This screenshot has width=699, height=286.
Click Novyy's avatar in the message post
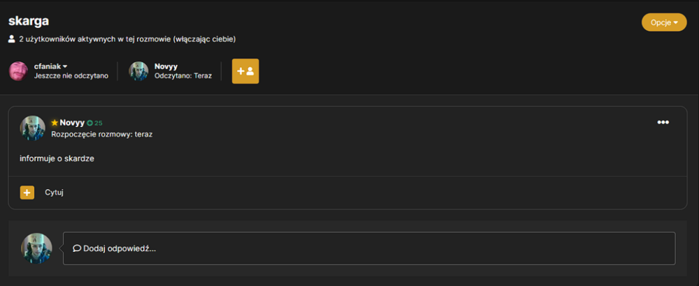coord(33,128)
